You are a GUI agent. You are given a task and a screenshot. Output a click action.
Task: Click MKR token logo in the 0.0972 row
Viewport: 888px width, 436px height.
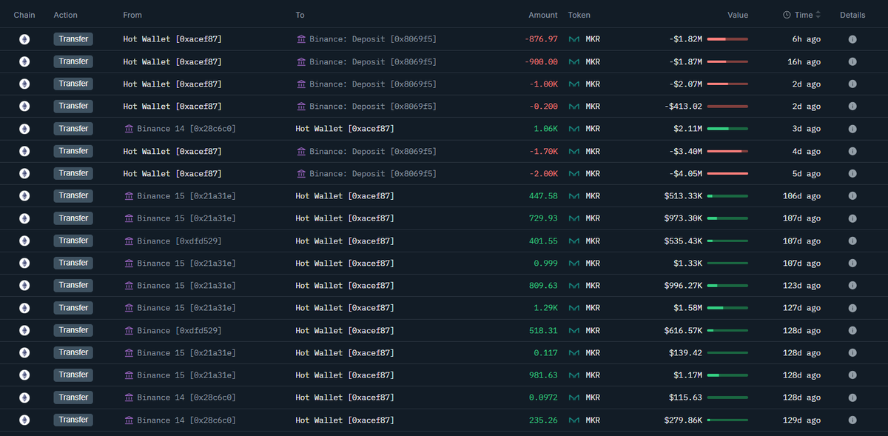[573, 398]
